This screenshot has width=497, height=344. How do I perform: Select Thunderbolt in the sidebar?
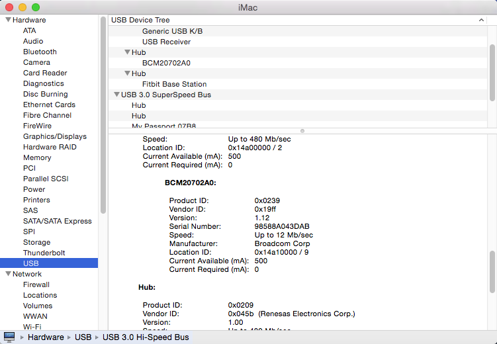point(44,253)
